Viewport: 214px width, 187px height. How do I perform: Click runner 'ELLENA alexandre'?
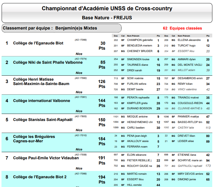pyautogui.click(x=189, y=40)
